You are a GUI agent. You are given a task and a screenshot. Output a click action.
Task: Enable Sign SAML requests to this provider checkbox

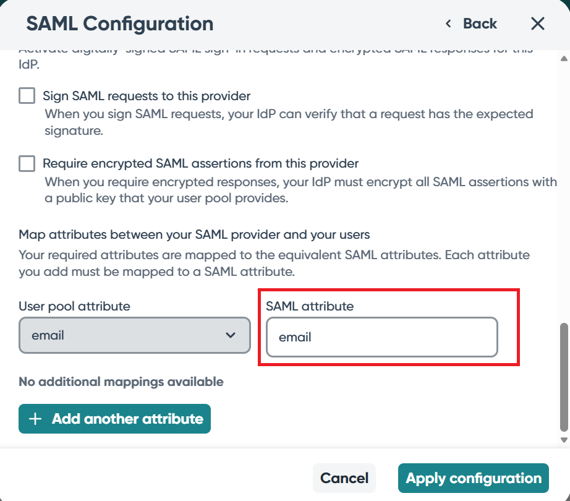point(27,96)
